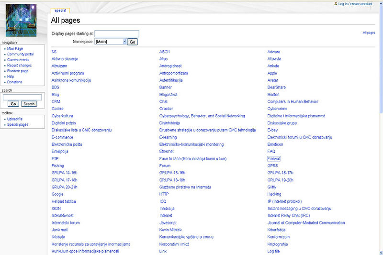Screen dimensions: 383x255
Task: Open Journal of Computer-Mediated Communication page
Action: pyautogui.click(x=306, y=223)
